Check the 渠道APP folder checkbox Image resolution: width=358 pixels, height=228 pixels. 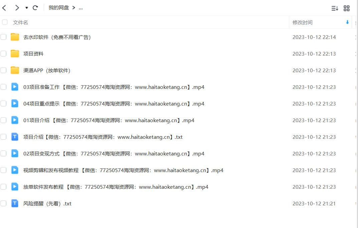pyautogui.click(x=3, y=70)
